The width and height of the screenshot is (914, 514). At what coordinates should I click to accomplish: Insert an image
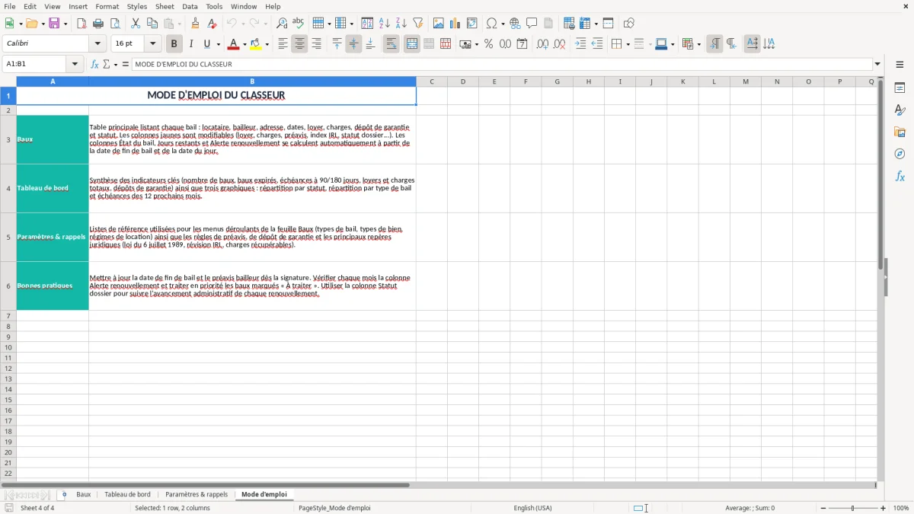click(x=439, y=24)
